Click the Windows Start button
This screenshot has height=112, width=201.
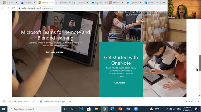click(x=4, y=109)
